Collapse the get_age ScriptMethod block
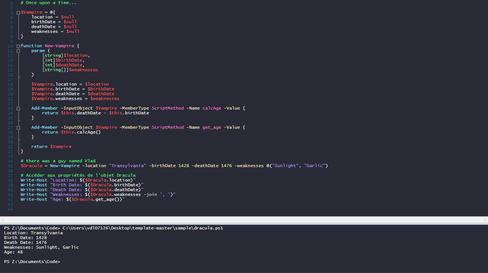This screenshot has height=273, width=488. click(18, 127)
